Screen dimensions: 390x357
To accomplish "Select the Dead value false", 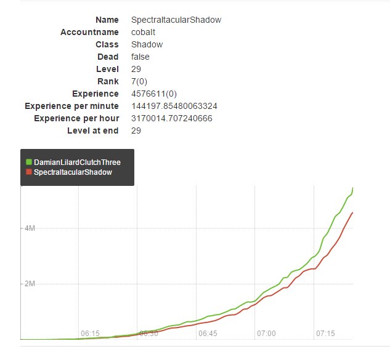I will (x=140, y=57).
